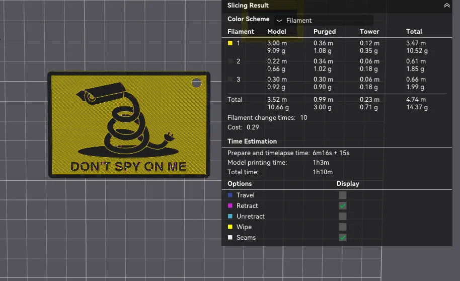
Task: Enable Unretract display checkbox
Action: tap(342, 216)
